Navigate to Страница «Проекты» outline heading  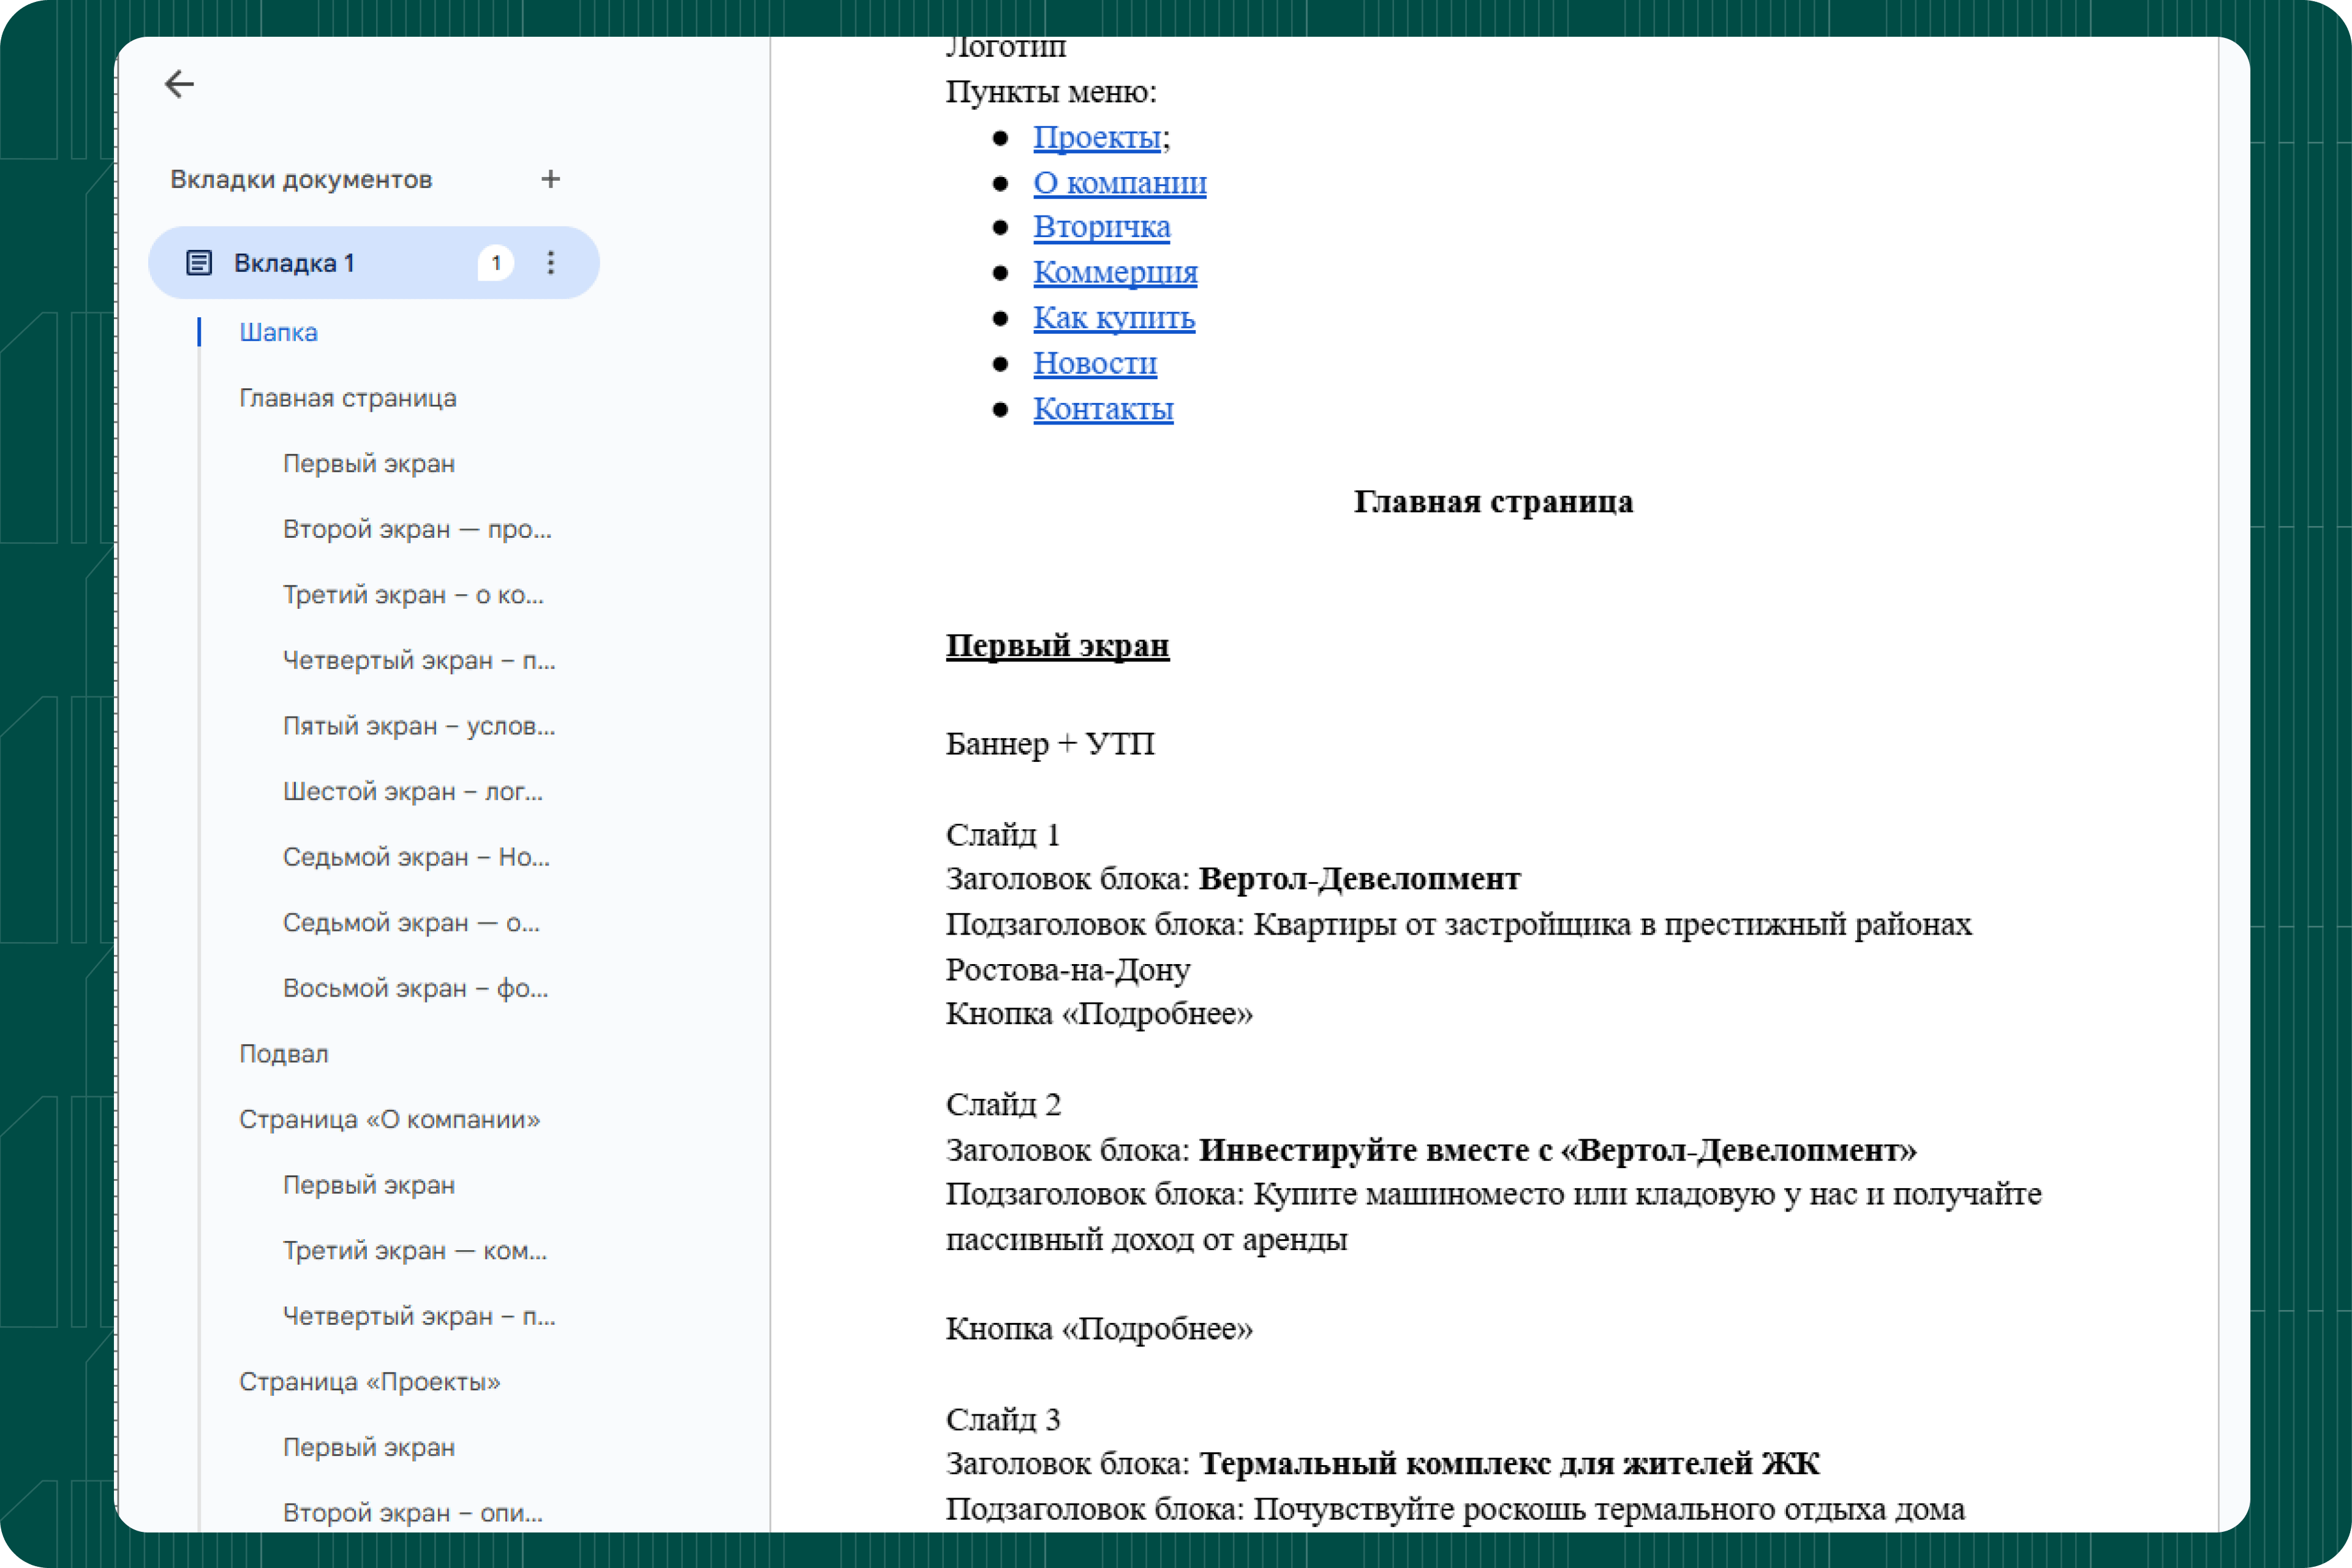tap(369, 1382)
